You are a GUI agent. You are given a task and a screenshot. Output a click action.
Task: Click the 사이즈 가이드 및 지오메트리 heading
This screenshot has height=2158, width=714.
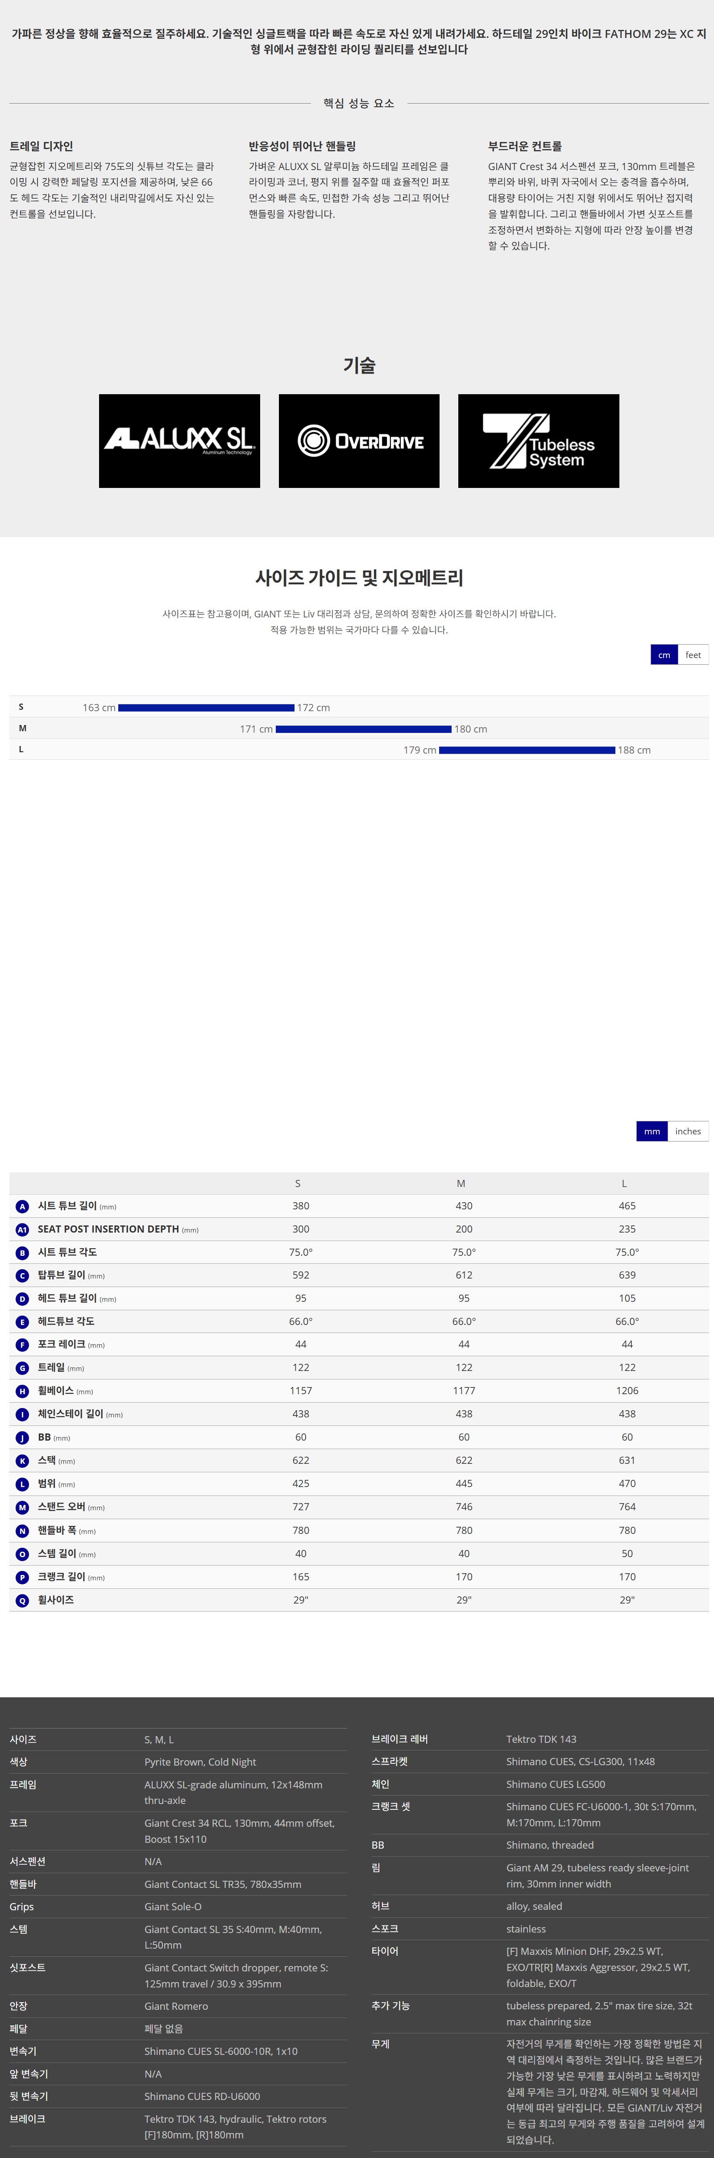(358, 577)
